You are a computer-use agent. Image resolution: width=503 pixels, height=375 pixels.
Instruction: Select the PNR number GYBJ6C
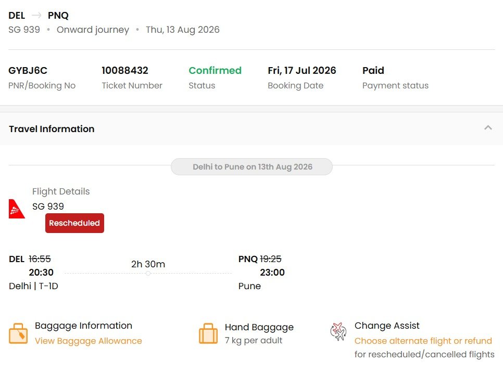[x=28, y=71]
